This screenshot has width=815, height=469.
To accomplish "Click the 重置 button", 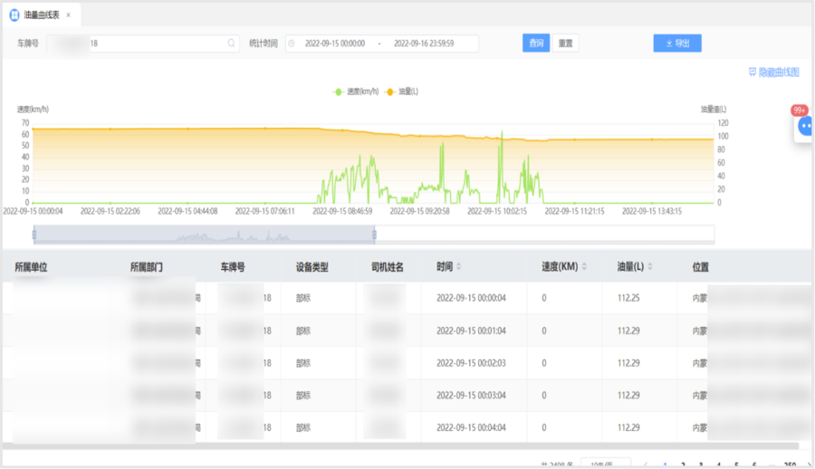I will click(565, 43).
